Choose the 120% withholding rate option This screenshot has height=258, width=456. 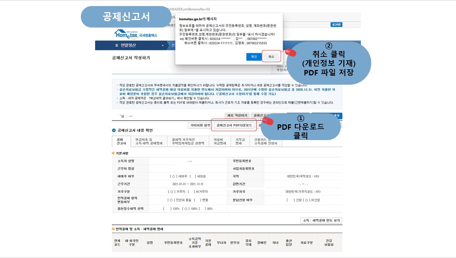(171, 209)
